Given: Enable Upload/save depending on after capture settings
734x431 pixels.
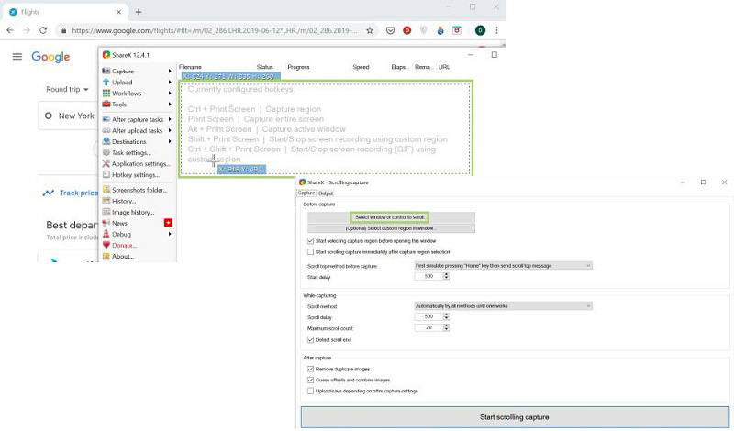Looking at the screenshot, I should pos(311,391).
